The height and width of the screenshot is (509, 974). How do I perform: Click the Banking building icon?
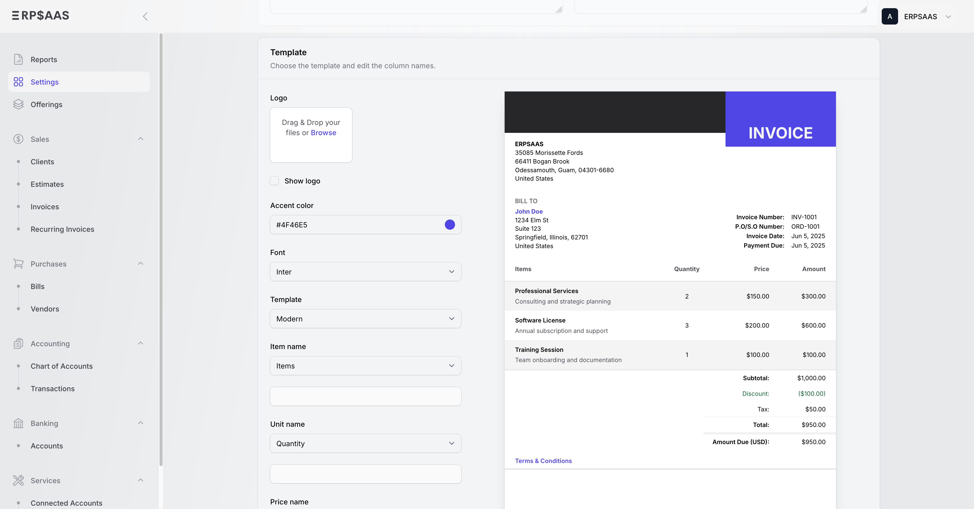tap(18, 423)
